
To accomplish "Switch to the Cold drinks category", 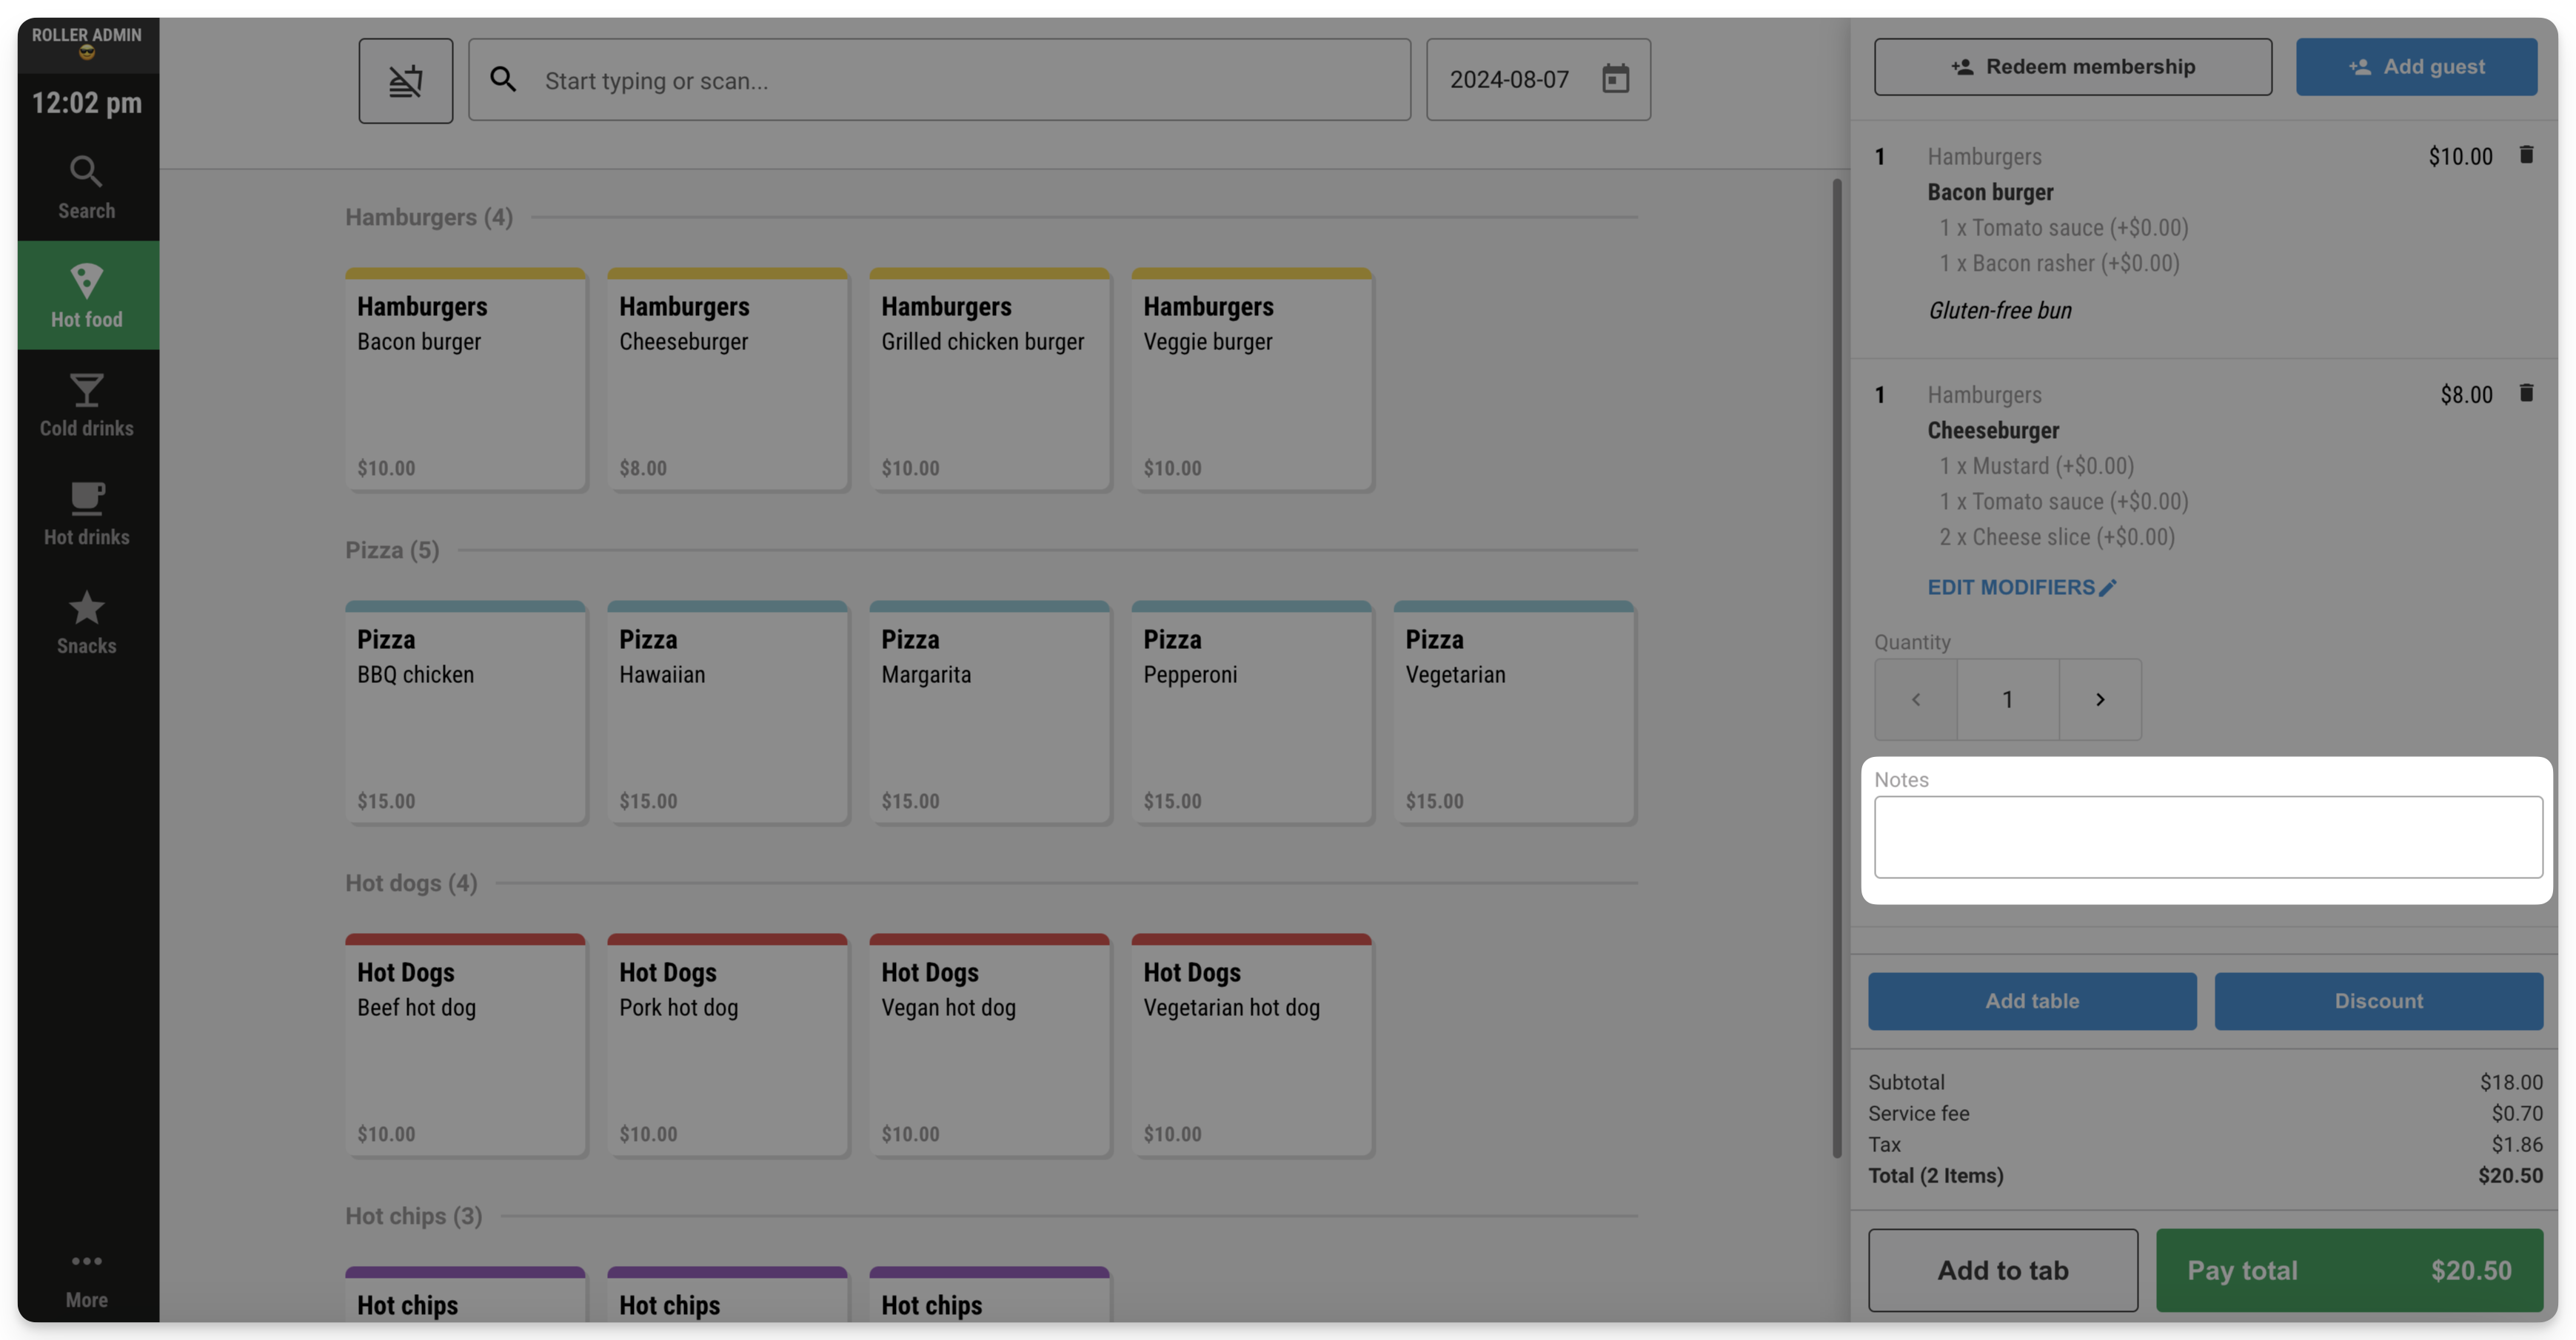I will tap(87, 404).
